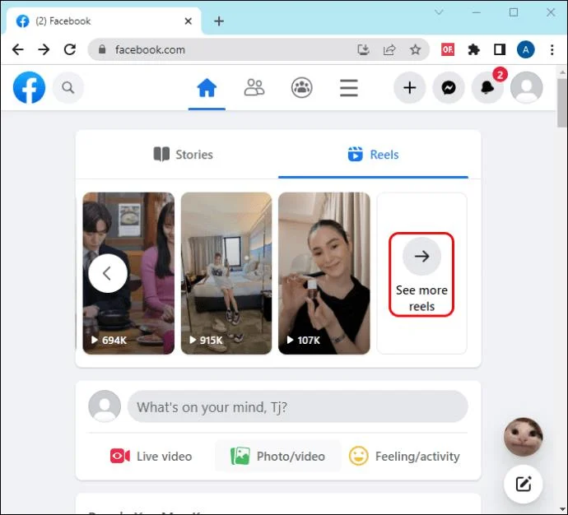Go to the Home feed icon
This screenshot has width=568, height=515.
click(x=207, y=88)
